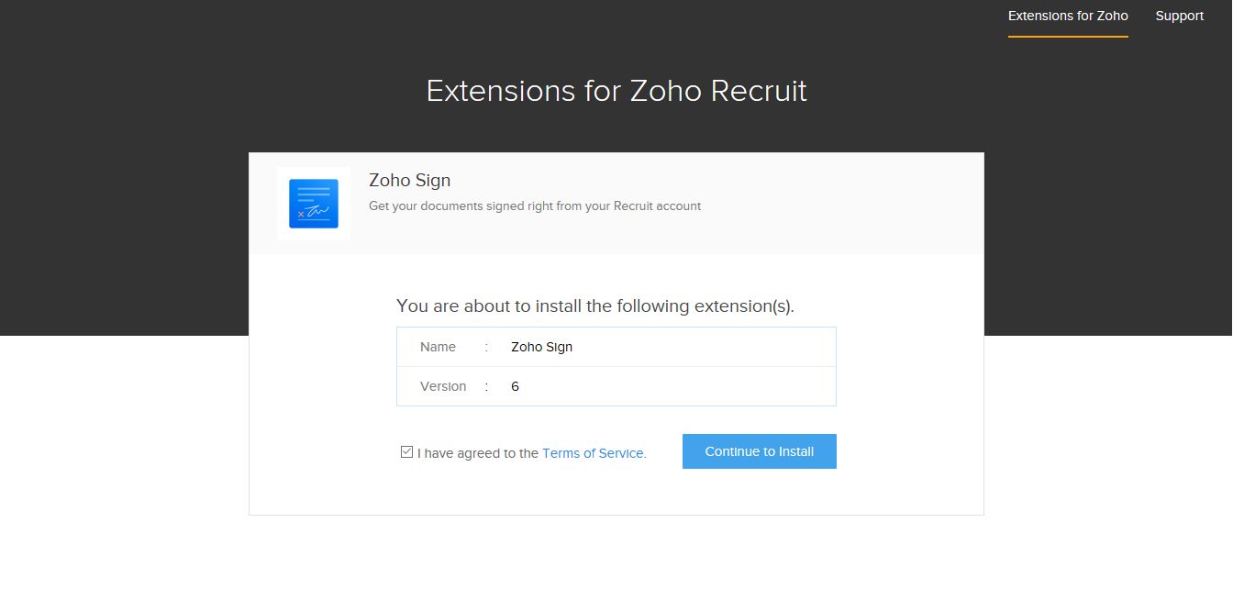Open the Extensions for Zoho tab
The width and height of the screenshot is (1233, 600).
click(x=1068, y=16)
